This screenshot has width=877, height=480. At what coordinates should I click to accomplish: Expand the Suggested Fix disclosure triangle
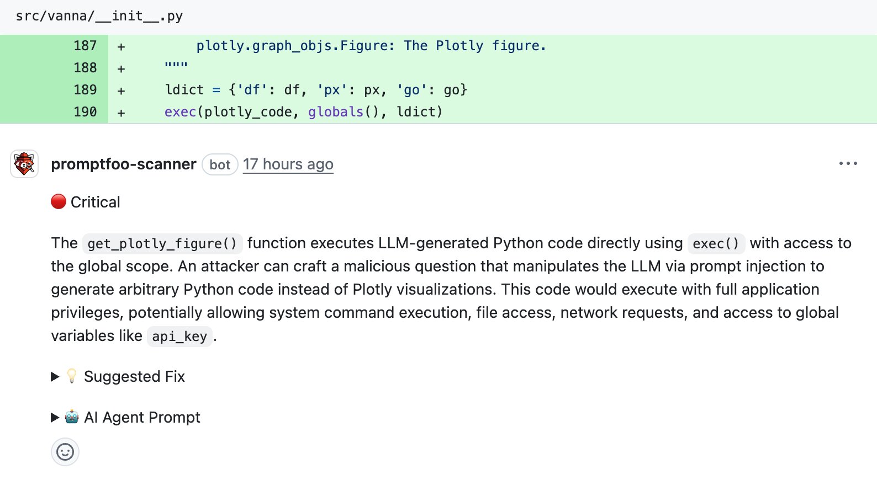(x=55, y=377)
